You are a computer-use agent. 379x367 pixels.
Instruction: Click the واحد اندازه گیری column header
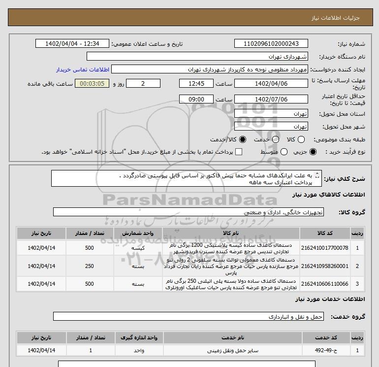tap(139, 338)
